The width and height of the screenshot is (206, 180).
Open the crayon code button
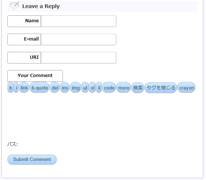pos(187,87)
